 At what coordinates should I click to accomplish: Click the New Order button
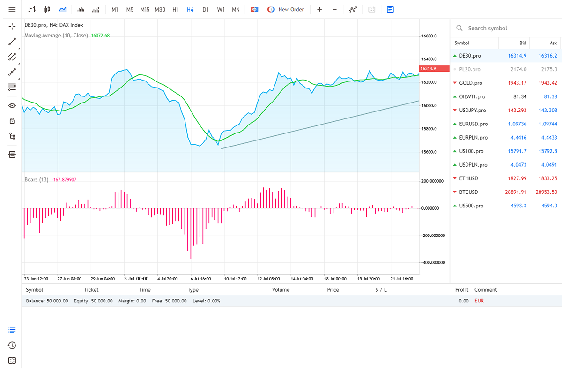click(286, 9)
